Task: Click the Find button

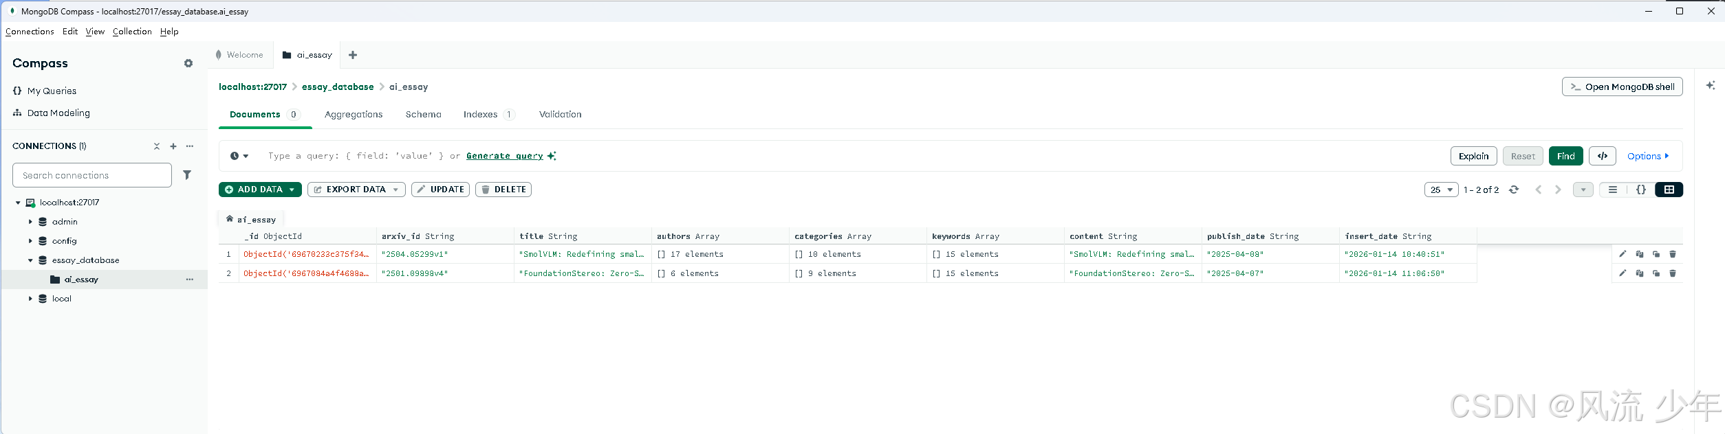Action: (x=1566, y=156)
